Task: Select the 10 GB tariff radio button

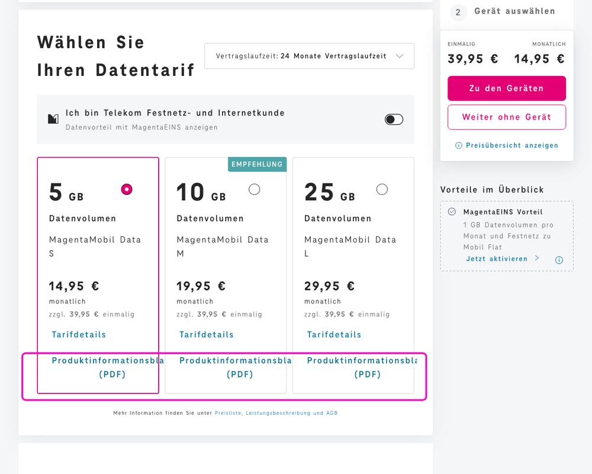Action: 254,189
